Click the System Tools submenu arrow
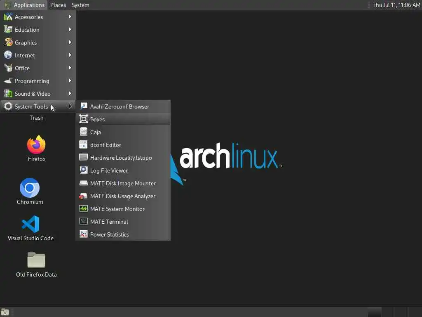Image resolution: width=422 pixels, height=317 pixels. [70, 106]
